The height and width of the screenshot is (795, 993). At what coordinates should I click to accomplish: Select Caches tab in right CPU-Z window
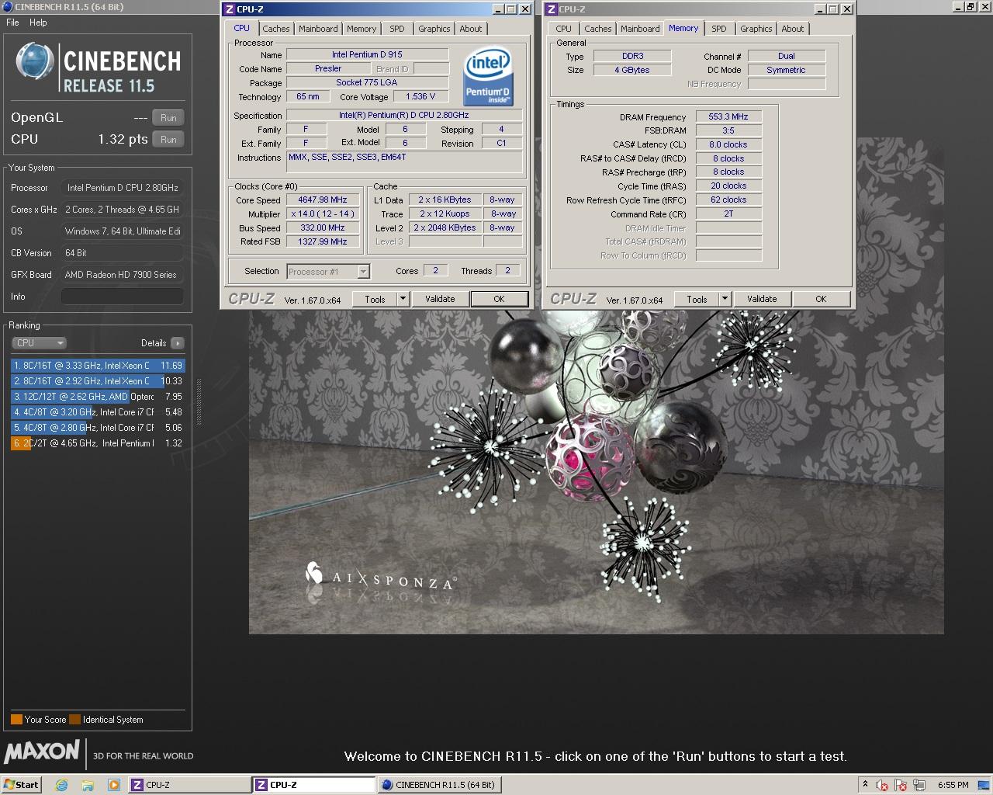(598, 29)
